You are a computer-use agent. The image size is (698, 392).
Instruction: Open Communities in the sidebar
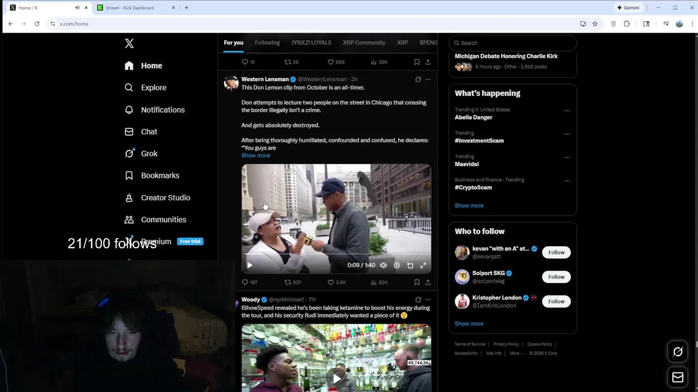(x=155, y=219)
